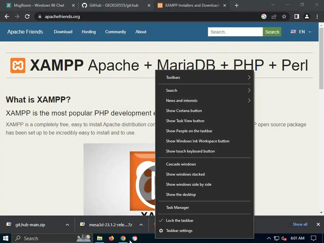The image size is (324, 243).
Task: Open git.hub-main.zip download options arrow
Action: pyautogui.click(x=67, y=225)
